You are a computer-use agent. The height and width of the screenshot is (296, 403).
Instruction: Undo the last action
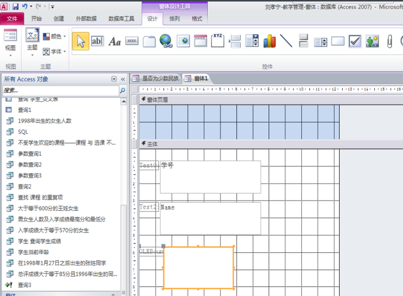coord(25,7)
